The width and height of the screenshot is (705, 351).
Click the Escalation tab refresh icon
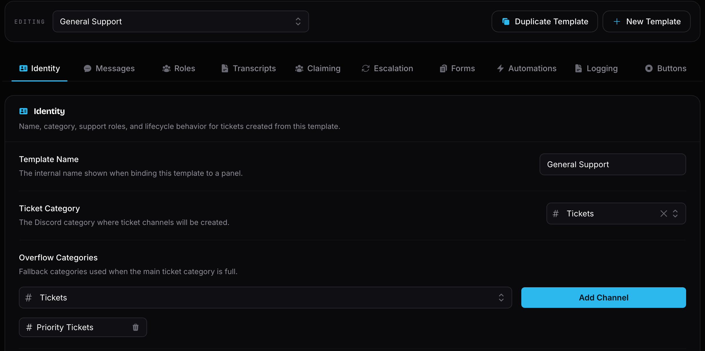[366, 69]
